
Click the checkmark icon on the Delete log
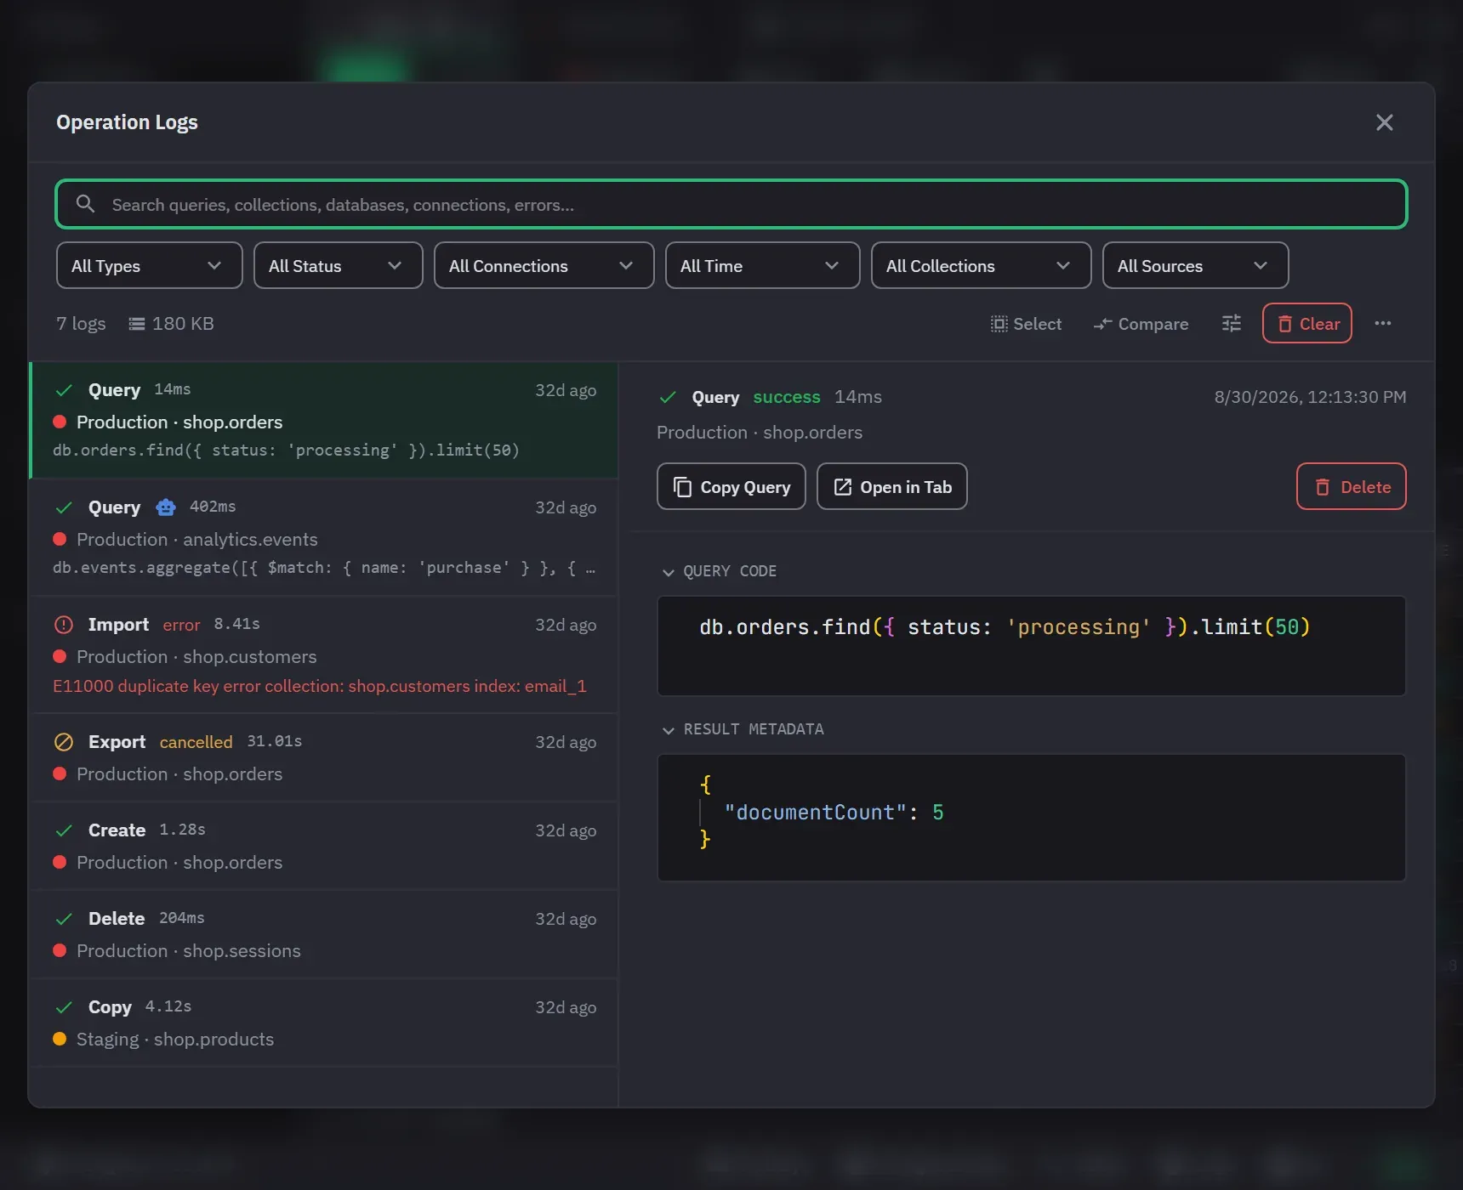click(x=64, y=919)
